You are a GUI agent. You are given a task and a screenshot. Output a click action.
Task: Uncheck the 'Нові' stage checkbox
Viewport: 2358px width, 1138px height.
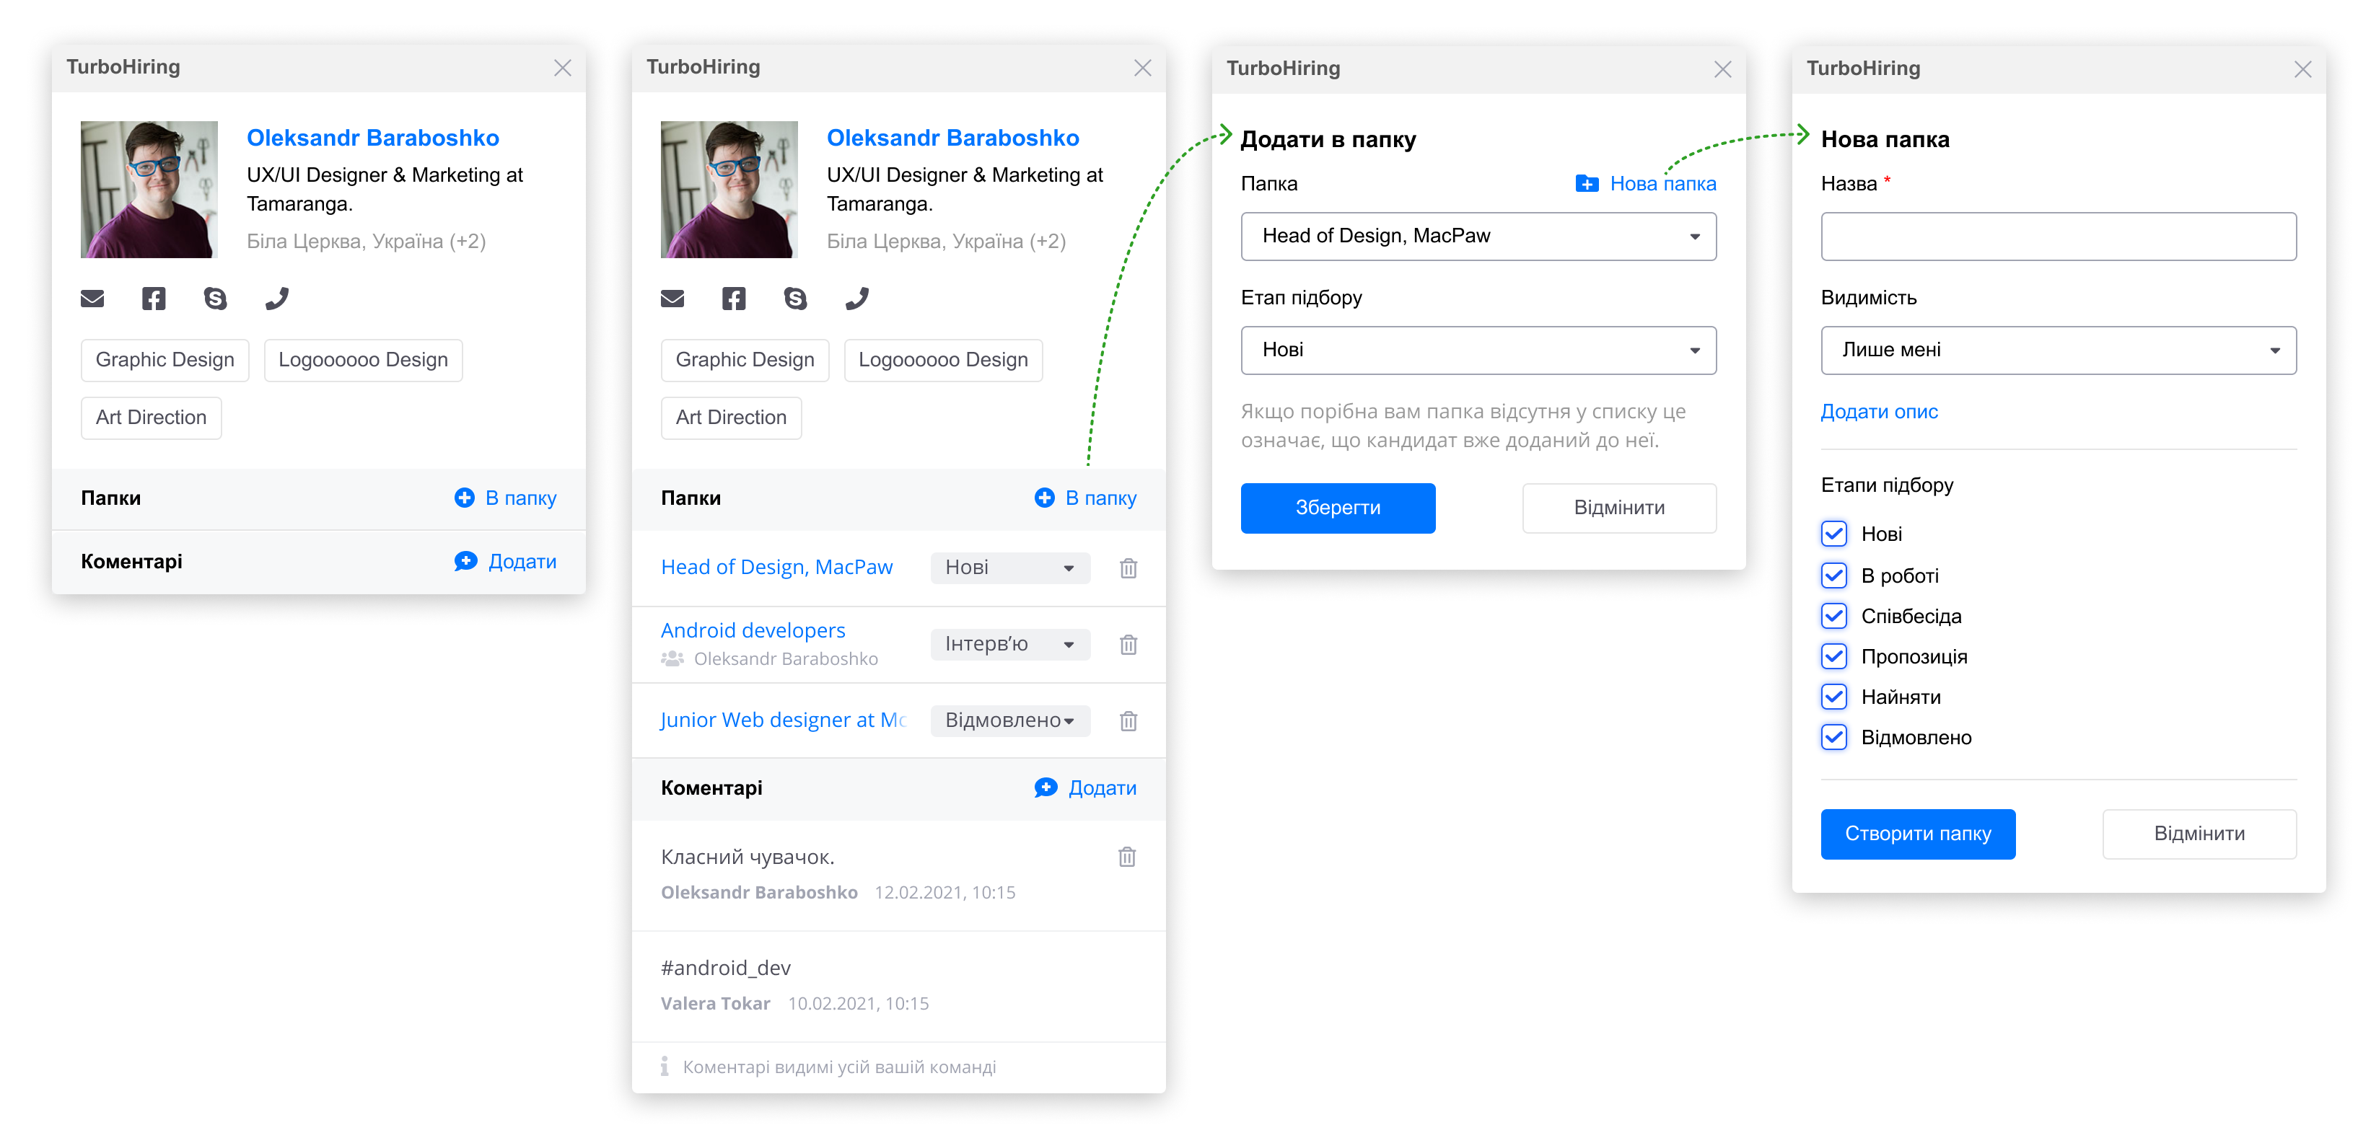1834,534
